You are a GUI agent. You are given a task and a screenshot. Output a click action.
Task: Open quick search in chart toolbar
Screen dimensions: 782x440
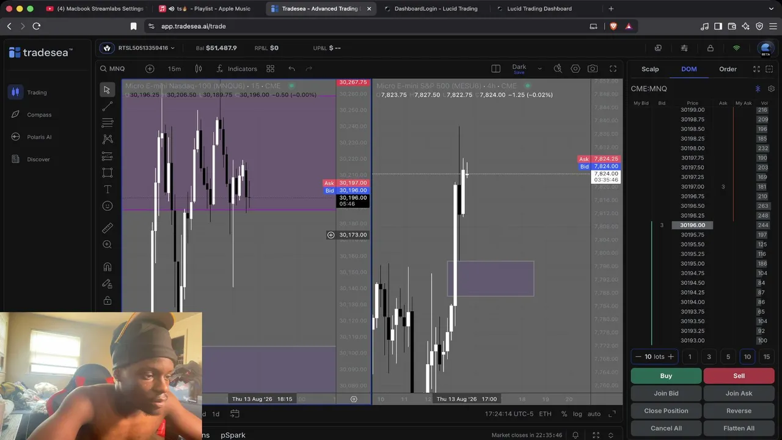point(558,68)
